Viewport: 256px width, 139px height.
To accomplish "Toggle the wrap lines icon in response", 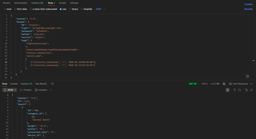I will pyautogui.click(x=228, y=90).
